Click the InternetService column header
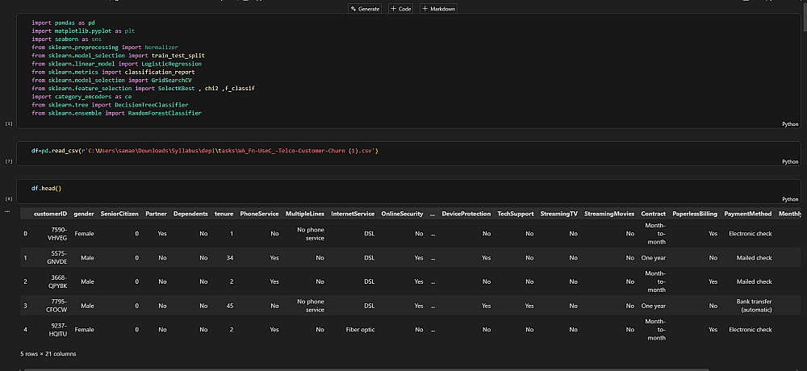This screenshot has height=371, width=807. tap(353, 214)
